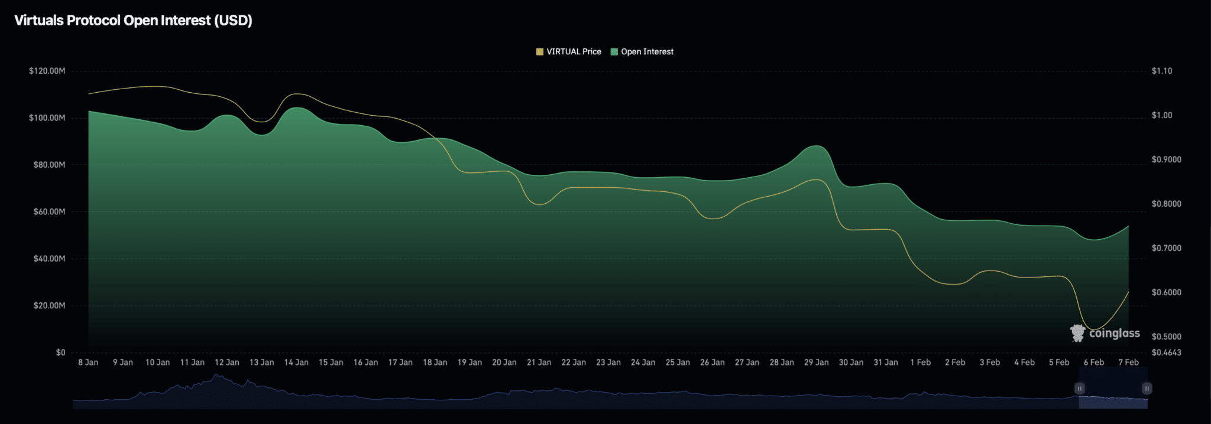
Task: Click the coinglass watermark logo icon
Action: 1077,333
